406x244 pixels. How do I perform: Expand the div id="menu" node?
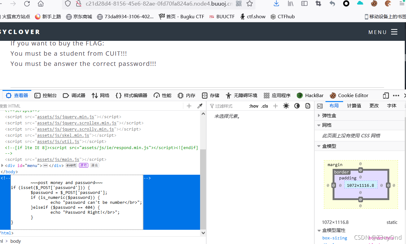[2, 165]
